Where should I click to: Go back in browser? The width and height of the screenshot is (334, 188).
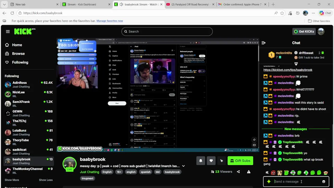[4, 13]
